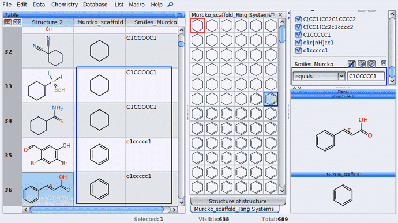This screenshot has width=398, height=223.
Task: Select the cinnamic acid structure in row 36
Action: click(x=48, y=189)
